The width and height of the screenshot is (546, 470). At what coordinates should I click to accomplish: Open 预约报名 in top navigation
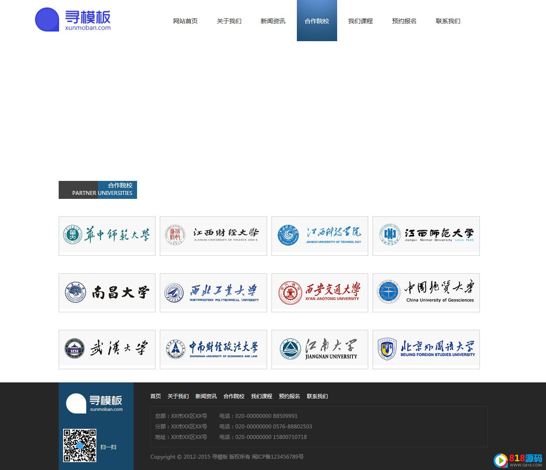tap(405, 21)
